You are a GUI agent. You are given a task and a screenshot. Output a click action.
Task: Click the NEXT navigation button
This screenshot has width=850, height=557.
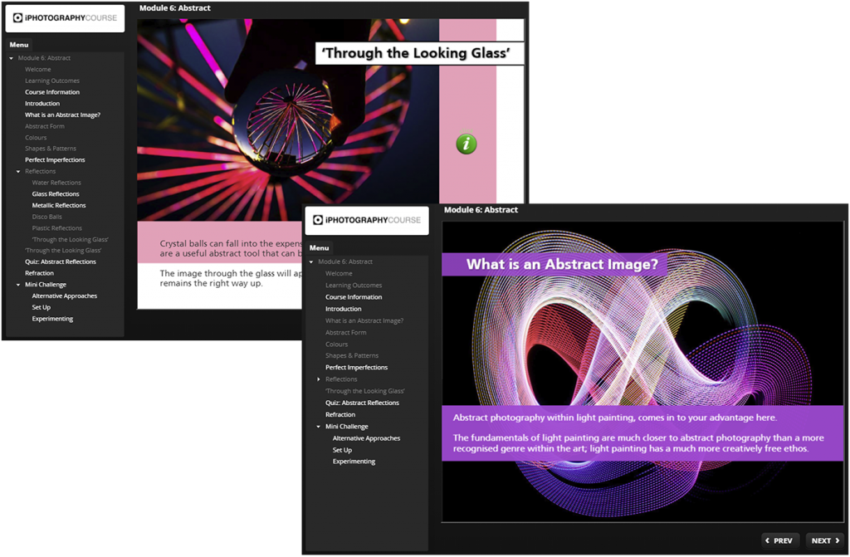(x=824, y=540)
